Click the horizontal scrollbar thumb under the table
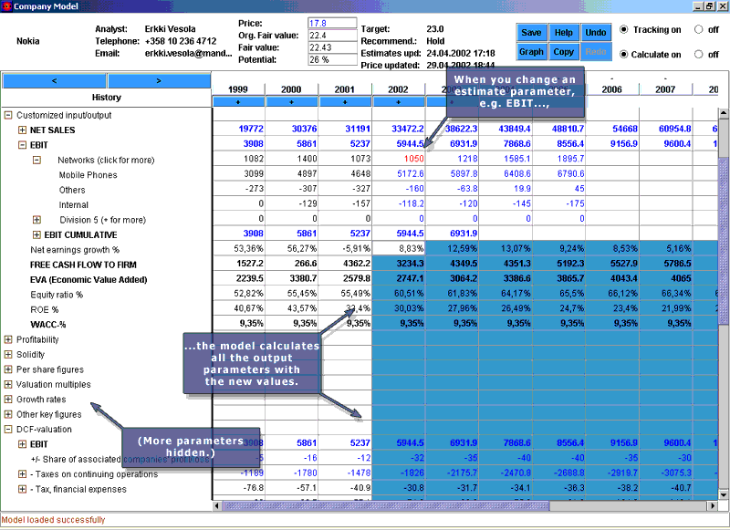Screen dimensions: 730x530 pyautogui.click(x=386, y=505)
